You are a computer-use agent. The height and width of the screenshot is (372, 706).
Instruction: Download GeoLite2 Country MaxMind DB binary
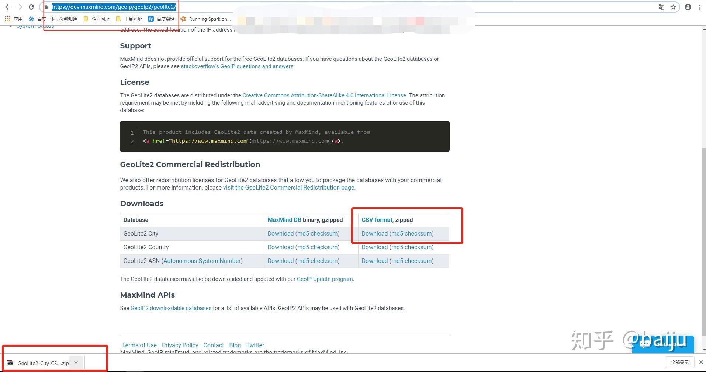pos(281,247)
